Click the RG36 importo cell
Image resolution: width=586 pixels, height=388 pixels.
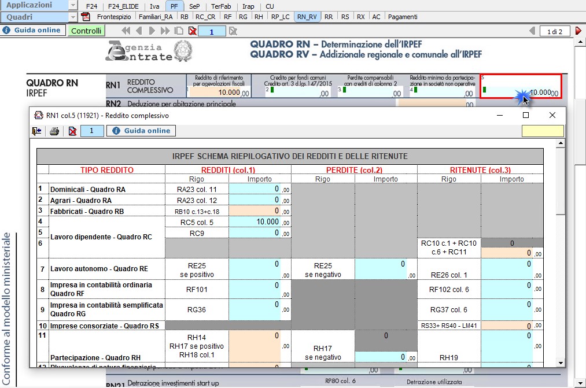pos(255,309)
